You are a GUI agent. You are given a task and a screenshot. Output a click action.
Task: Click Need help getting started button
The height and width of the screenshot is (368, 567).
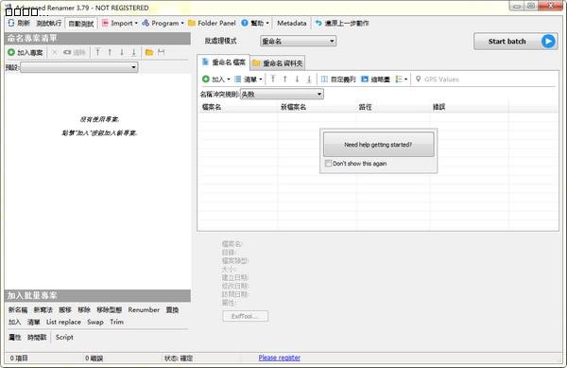coord(378,145)
